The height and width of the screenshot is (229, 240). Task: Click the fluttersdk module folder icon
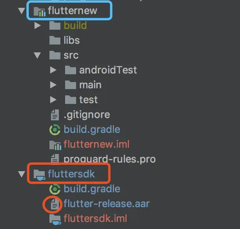pos(39,175)
